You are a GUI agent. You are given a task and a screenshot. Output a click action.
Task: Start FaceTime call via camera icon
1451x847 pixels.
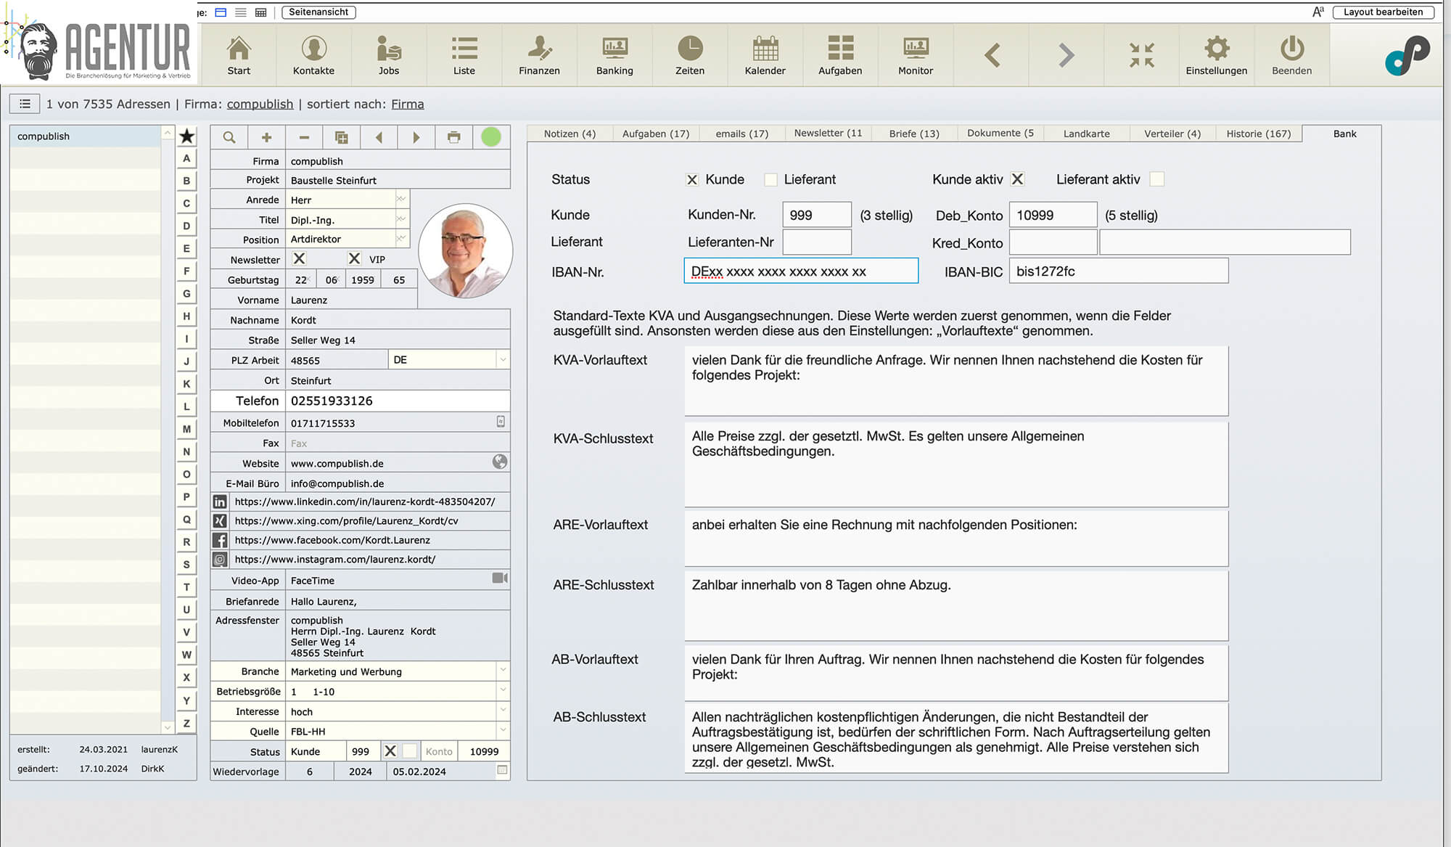click(x=500, y=578)
